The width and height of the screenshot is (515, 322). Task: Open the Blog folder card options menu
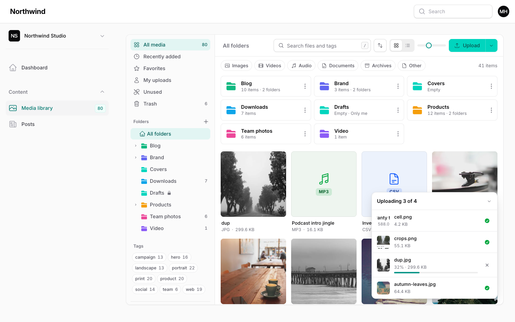click(x=305, y=86)
